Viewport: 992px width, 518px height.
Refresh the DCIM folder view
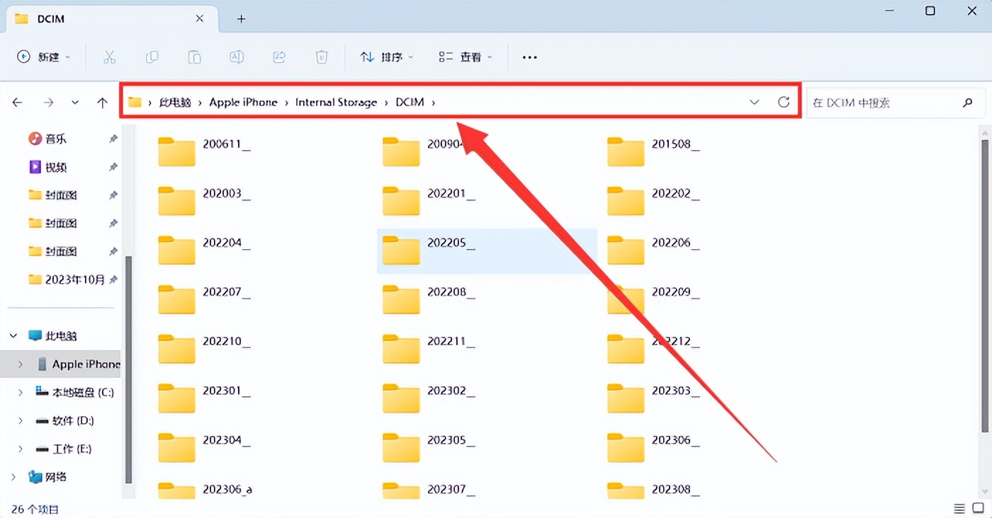[784, 102]
